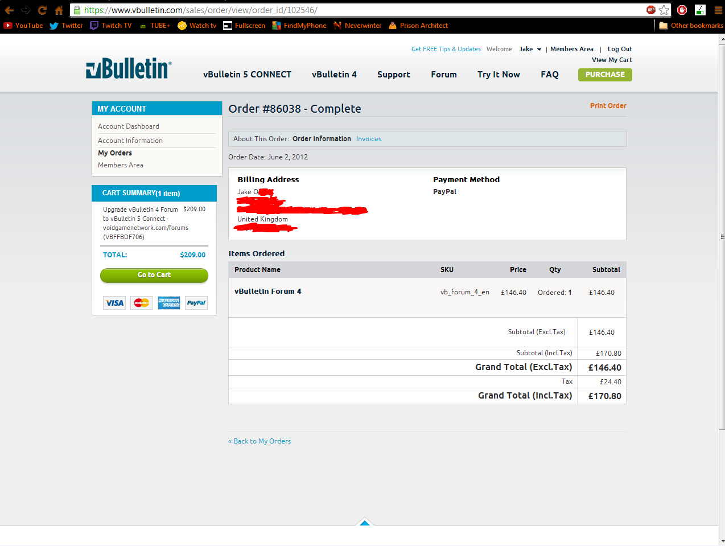
Task: Reload the page with refresh icon
Action: click(42, 10)
